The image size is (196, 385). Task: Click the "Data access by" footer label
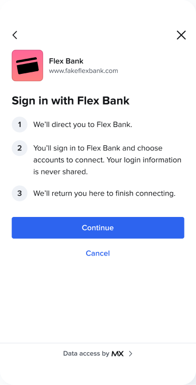(x=86, y=354)
